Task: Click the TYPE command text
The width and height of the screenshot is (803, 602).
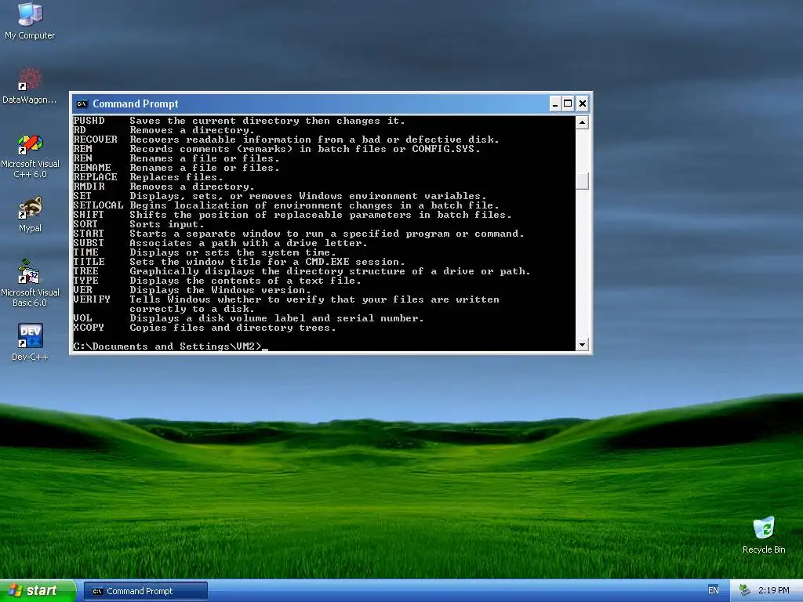Action: [85, 281]
